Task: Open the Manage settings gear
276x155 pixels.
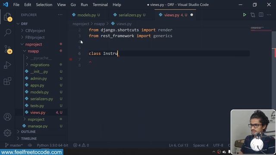Action: (7, 133)
